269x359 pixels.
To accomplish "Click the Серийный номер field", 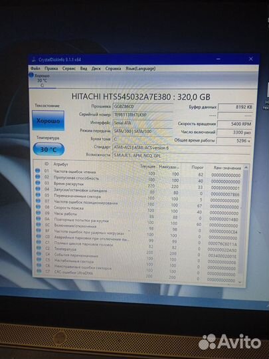I will (x=143, y=115).
